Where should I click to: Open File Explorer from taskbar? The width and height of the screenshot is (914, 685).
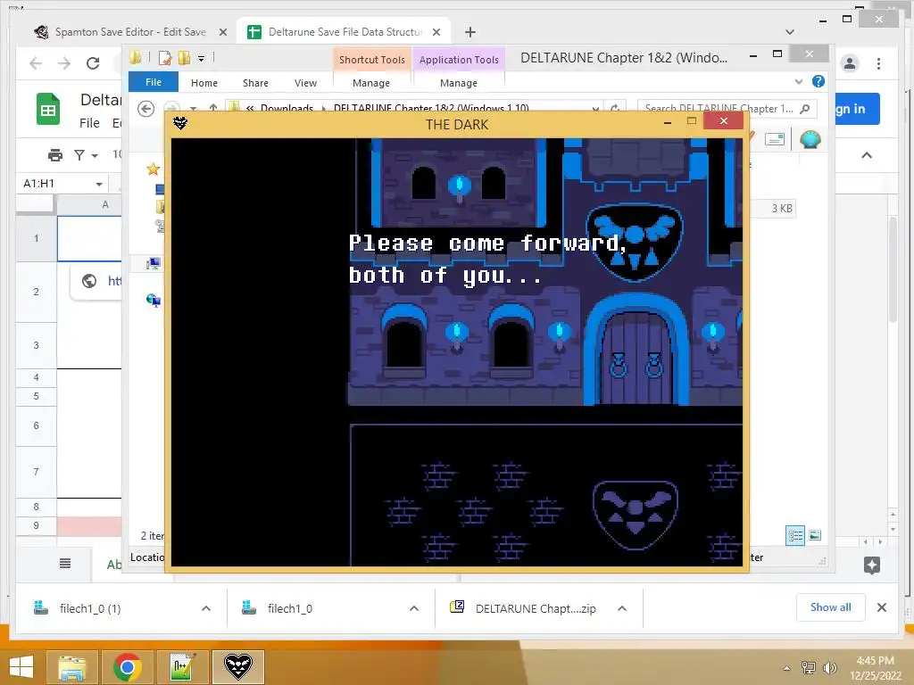(72, 667)
